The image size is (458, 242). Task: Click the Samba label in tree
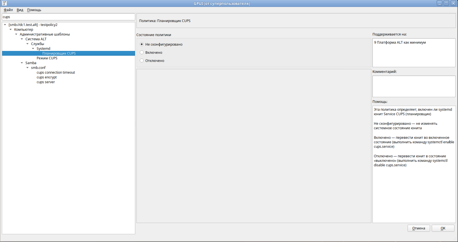tap(31, 63)
